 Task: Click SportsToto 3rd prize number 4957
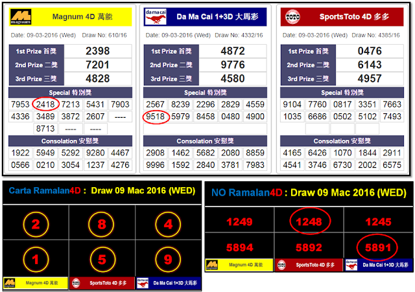(370, 78)
